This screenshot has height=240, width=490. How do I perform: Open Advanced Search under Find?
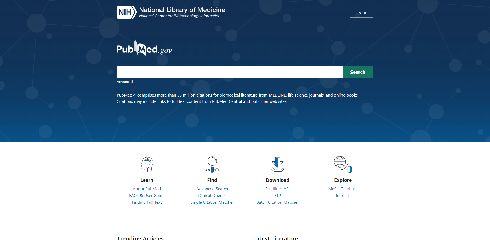[x=212, y=189]
